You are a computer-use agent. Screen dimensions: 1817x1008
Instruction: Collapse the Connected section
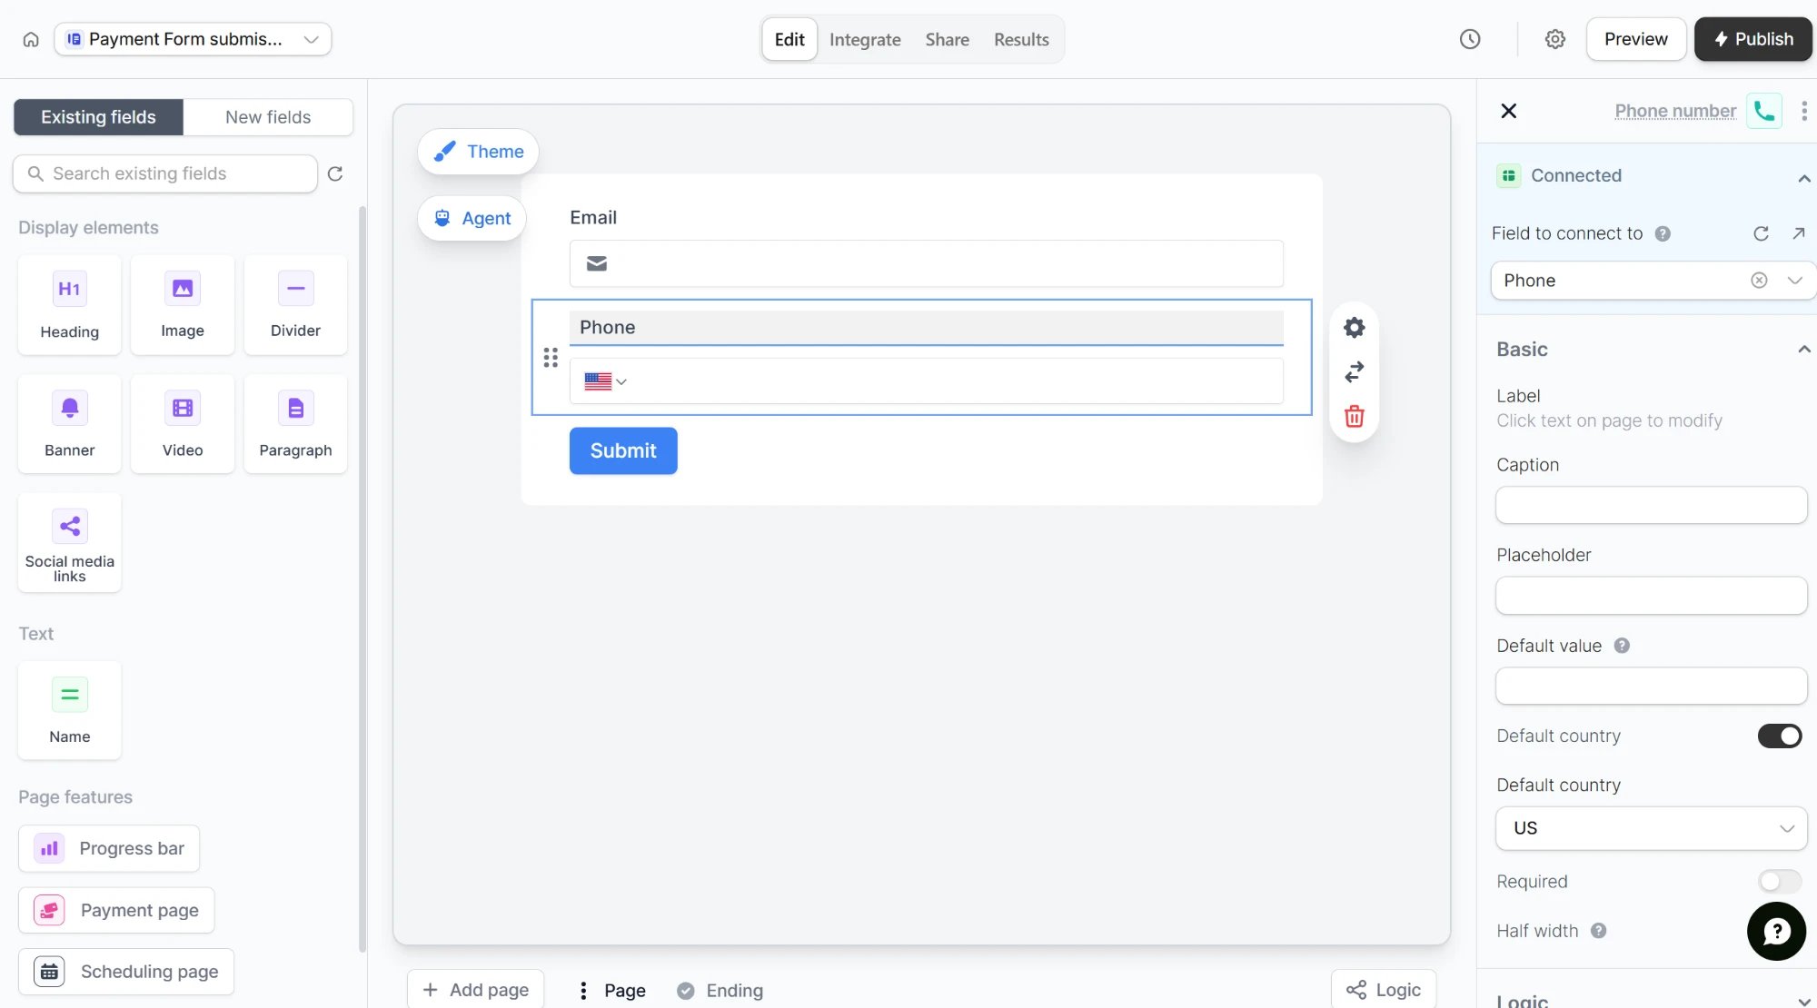point(1803,177)
